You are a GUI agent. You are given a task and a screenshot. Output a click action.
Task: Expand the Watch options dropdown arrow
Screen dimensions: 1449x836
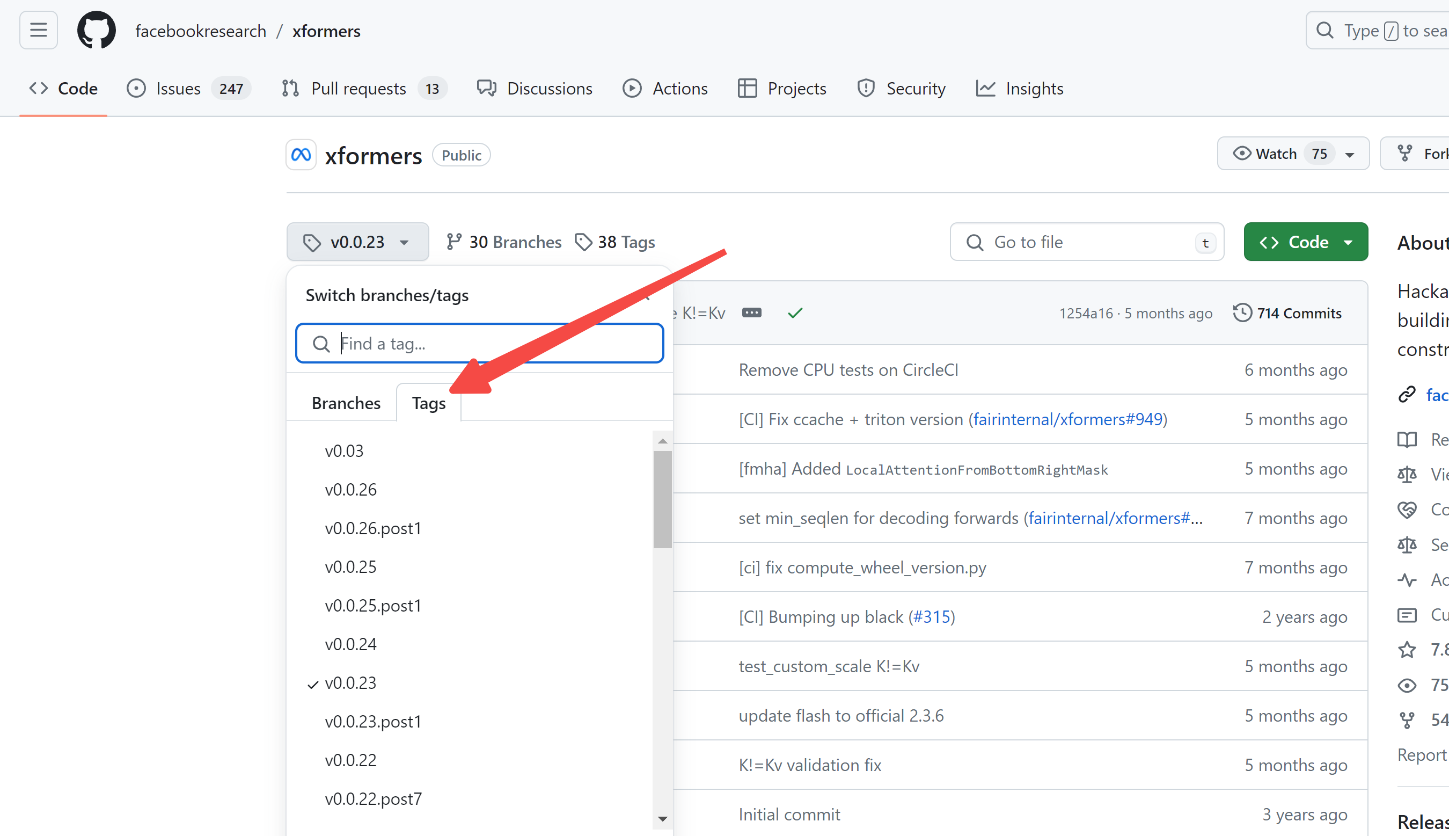click(1350, 155)
